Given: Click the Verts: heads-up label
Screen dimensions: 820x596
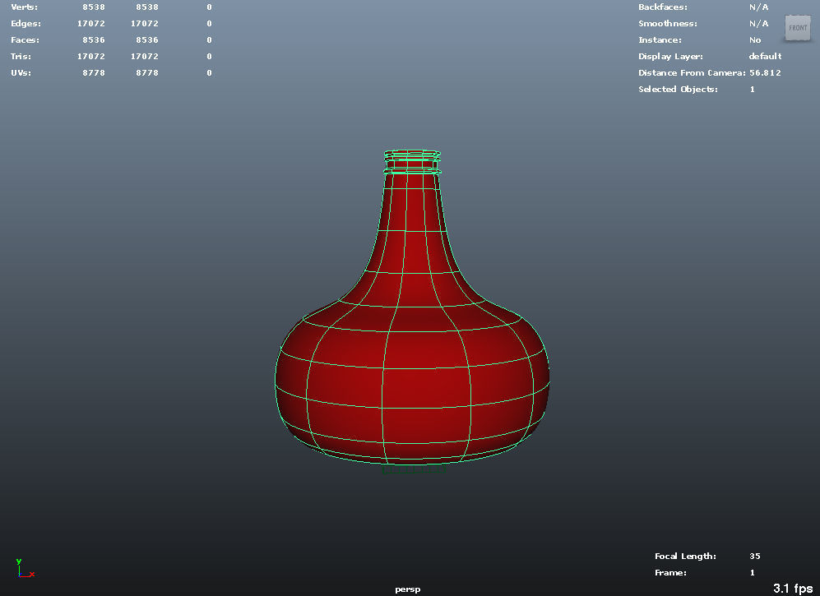Looking at the screenshot, I should pos(24,7).
